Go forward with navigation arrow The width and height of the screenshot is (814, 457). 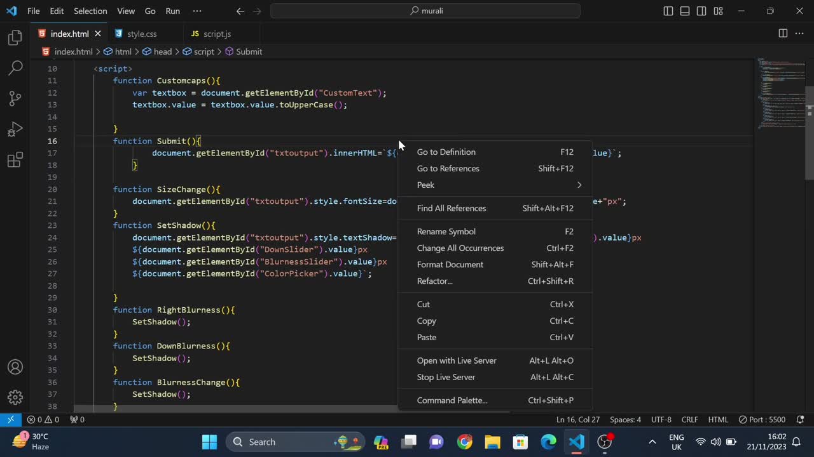pos(257,11)
